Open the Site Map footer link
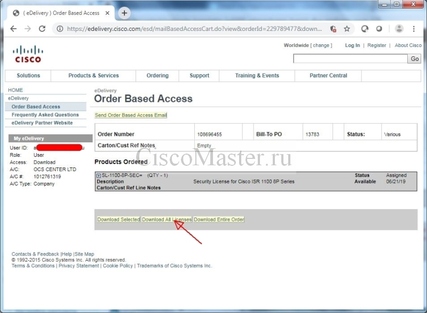 (x=84, y=254)
